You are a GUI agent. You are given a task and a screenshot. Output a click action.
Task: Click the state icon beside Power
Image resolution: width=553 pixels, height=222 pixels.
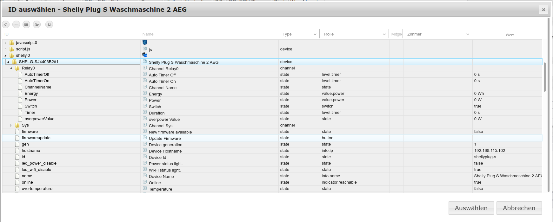[145, 100]
